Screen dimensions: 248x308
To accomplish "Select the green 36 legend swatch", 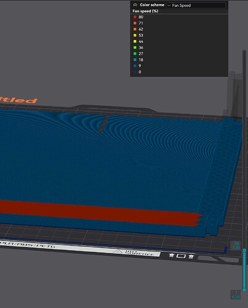I will tap(135, 47).
